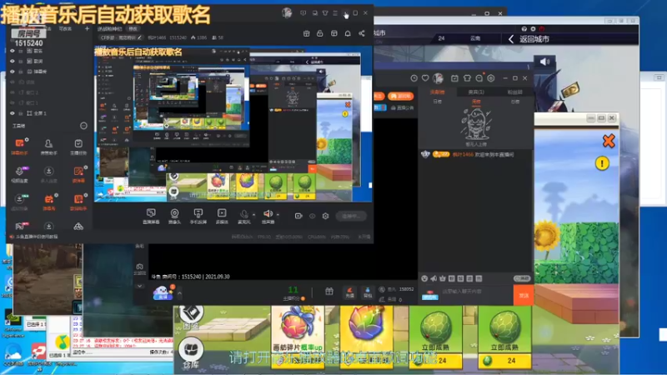Switch to the 贵宾(1) tab in live room
The width and height of the screenshot is (667, 375).
(476, 92)
